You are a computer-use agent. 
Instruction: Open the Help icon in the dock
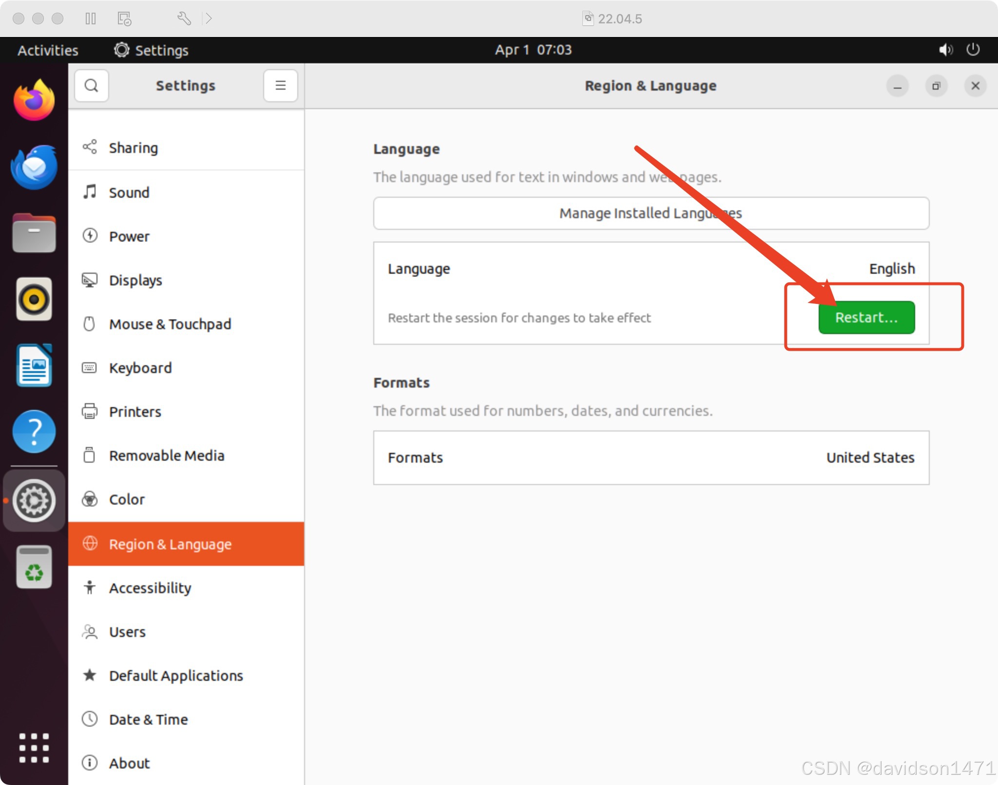34,431
